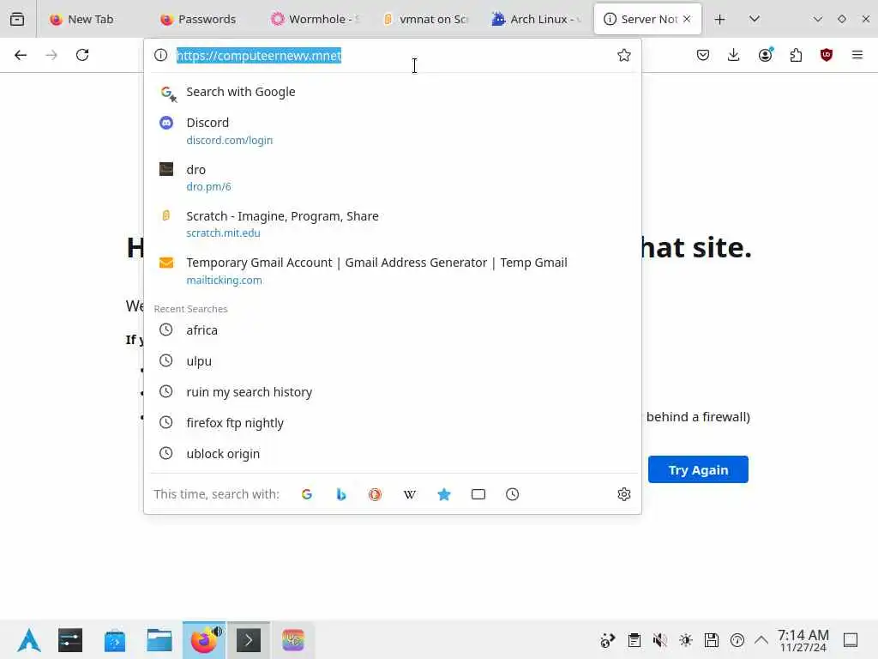Search only History this time
This screenshot has height=659, width=878.
tap(513, 494)
